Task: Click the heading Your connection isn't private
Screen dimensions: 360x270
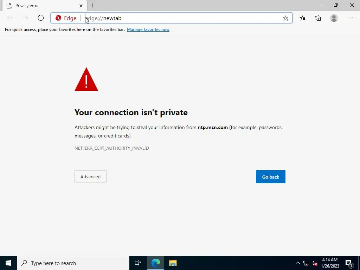Action: click(x=131, y=112)
